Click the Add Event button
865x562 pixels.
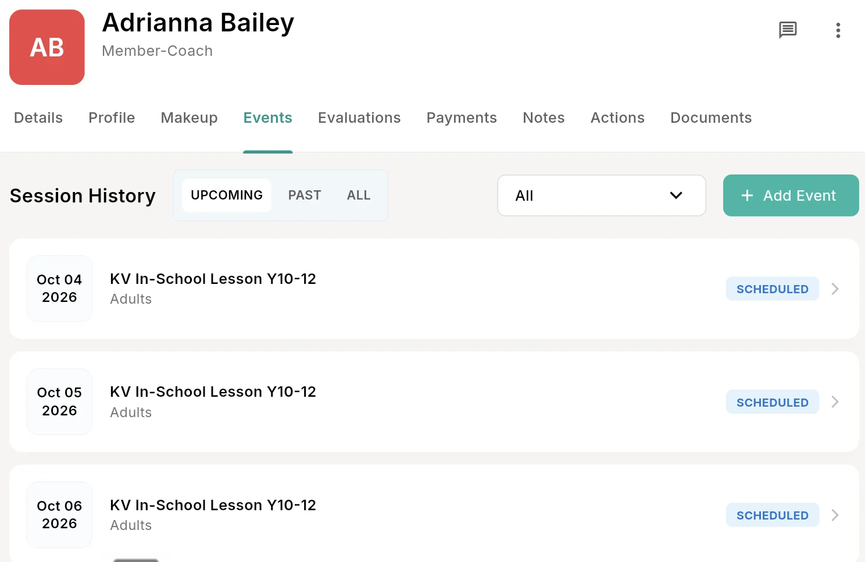coord(791,195)
